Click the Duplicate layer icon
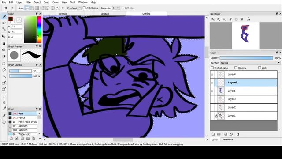This screenshot has height=159, width=282. click(225, 134)
